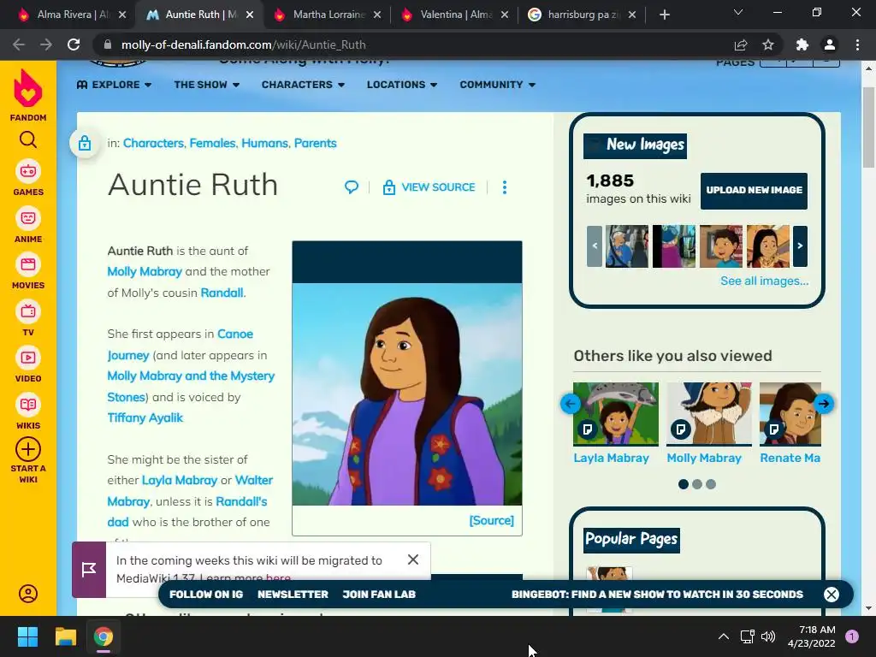Image resolution: width=876 pixels, height=657 pixels.
Task: Show next new images with right arrow
Action: point(800,246)
